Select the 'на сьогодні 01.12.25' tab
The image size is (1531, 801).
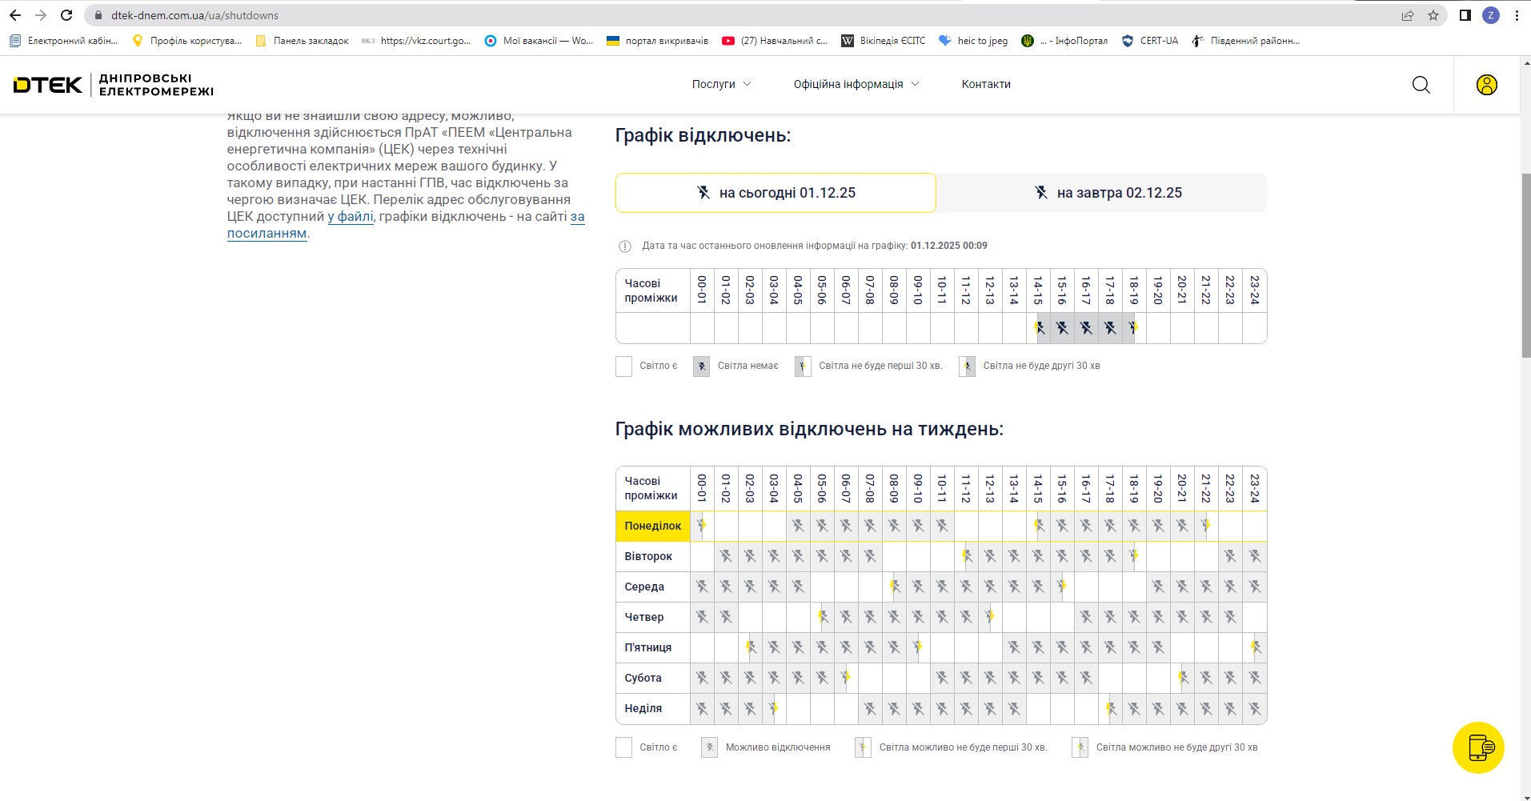(775, 193)
